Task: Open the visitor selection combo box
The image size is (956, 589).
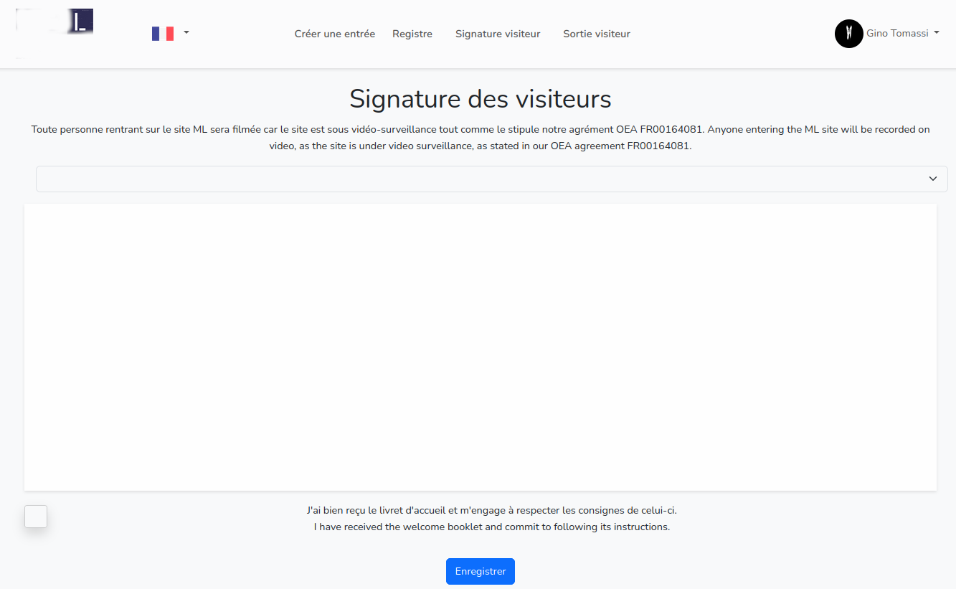Action: [x=491, y=179]
